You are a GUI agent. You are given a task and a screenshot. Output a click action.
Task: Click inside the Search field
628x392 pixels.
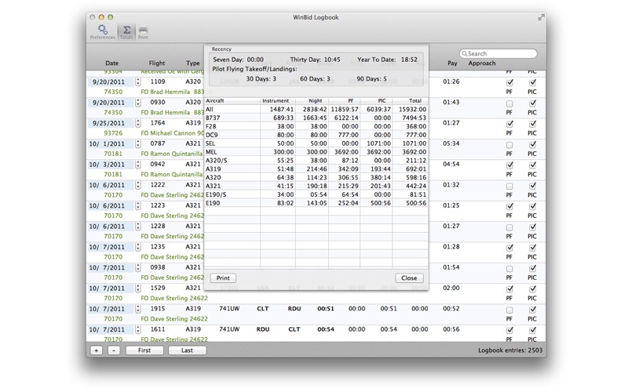[501, 54]
